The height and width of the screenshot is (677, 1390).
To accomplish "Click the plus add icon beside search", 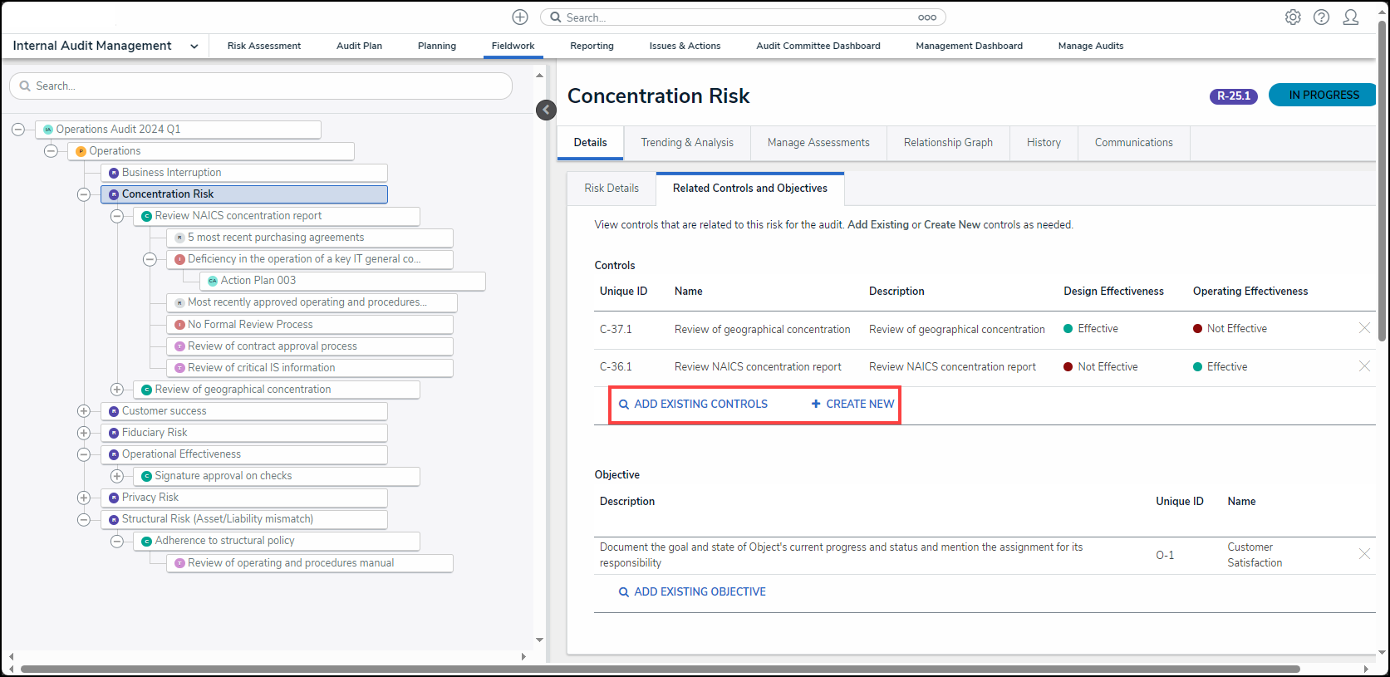I will (x=520, y=17).
